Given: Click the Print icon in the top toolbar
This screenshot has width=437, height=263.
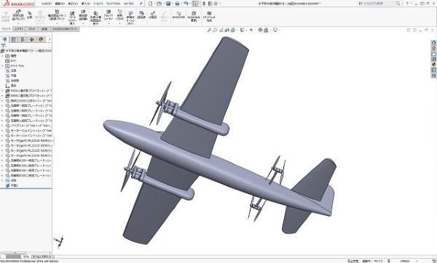Looking at the screenshot, I should (x=177, y=4).
